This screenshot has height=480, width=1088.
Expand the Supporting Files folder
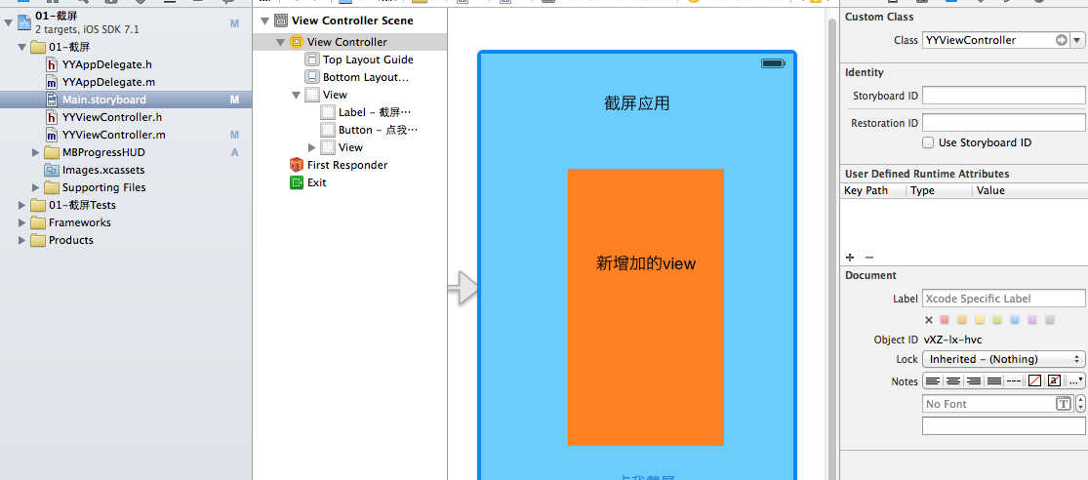[36, 187]
